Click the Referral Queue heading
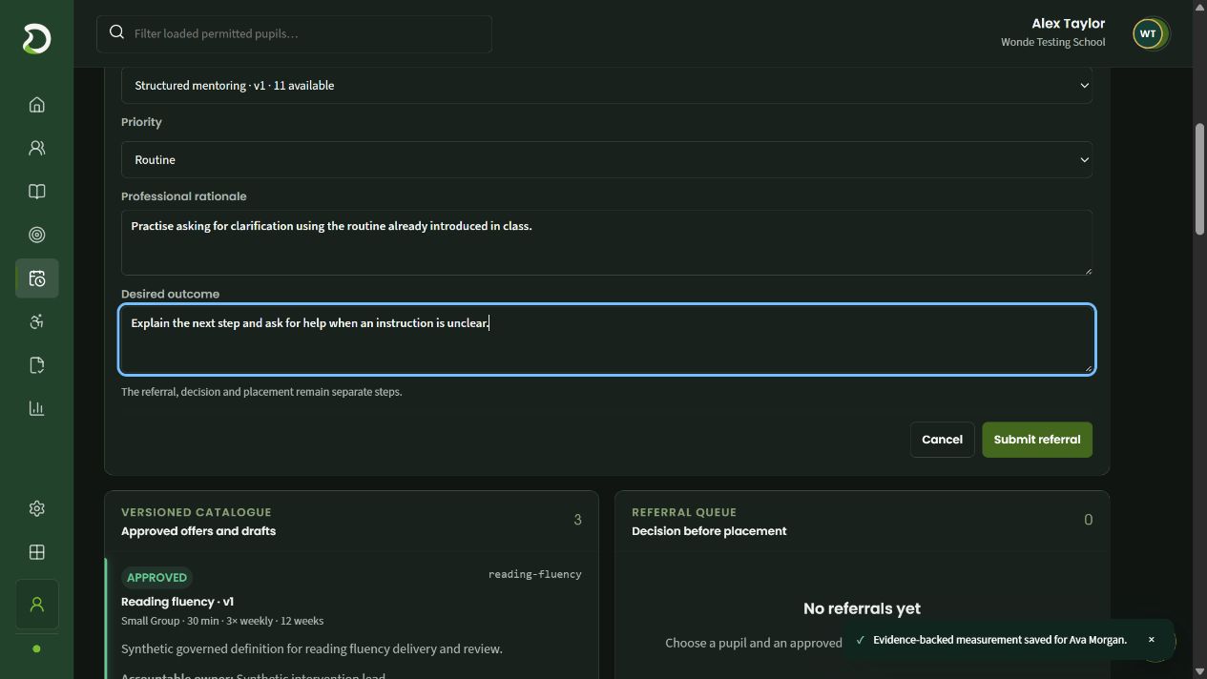The image size is (1207, 679). pyautogui.click(x=684, y=512)
